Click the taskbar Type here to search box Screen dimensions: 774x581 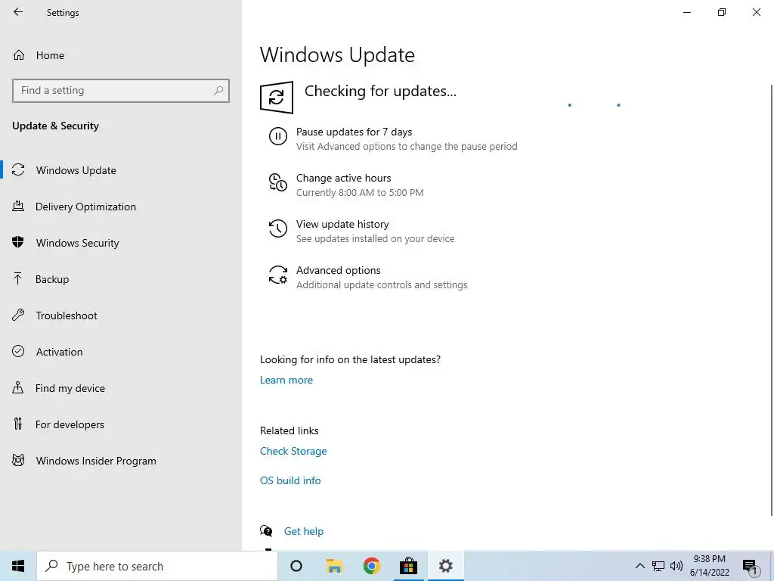tap(157, 566)
